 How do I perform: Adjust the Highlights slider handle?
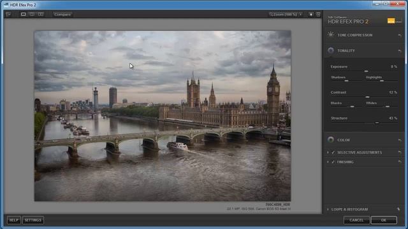tap(382, 81)
